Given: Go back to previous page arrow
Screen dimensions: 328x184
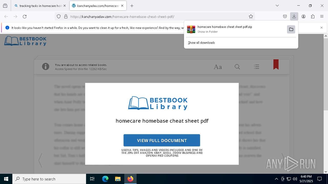Looking at the screenshot, I should (x=6, y=17).
